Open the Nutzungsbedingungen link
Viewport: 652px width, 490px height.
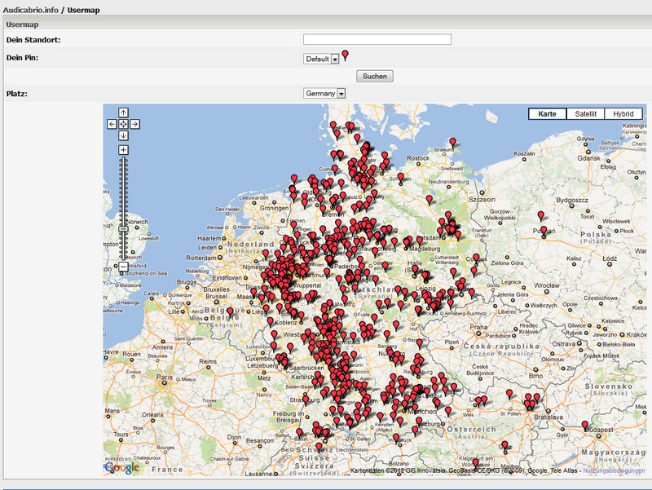(x=614, y=470)
